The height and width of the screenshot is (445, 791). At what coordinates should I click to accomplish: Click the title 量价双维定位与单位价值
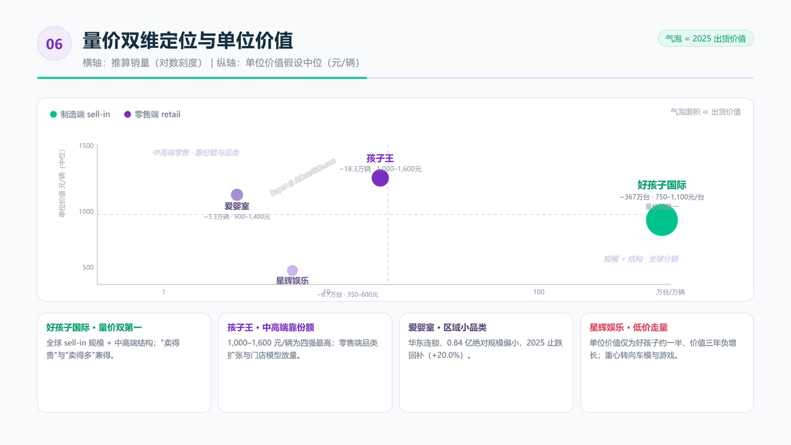(188, 40)
